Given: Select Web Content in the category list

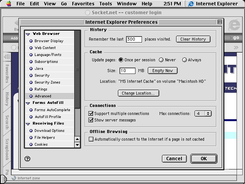Looking at the screenshot, I should point(49,48).
